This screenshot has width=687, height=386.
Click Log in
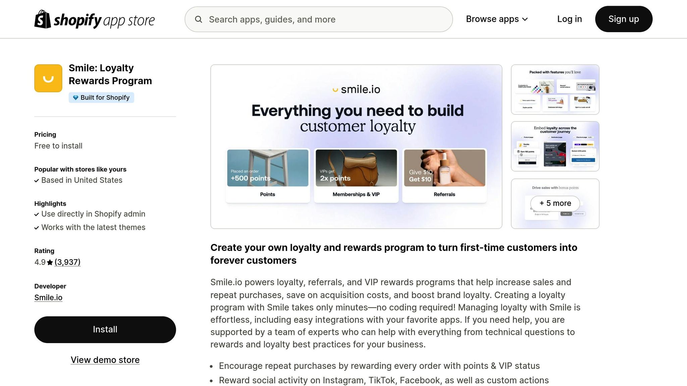[x=569, y=19]
